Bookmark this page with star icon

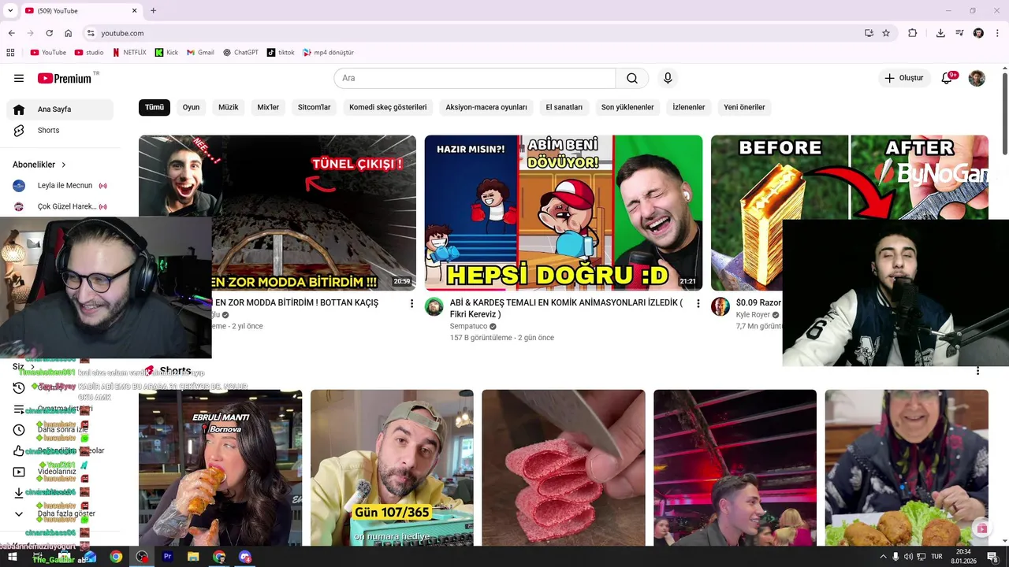(886, 33)
